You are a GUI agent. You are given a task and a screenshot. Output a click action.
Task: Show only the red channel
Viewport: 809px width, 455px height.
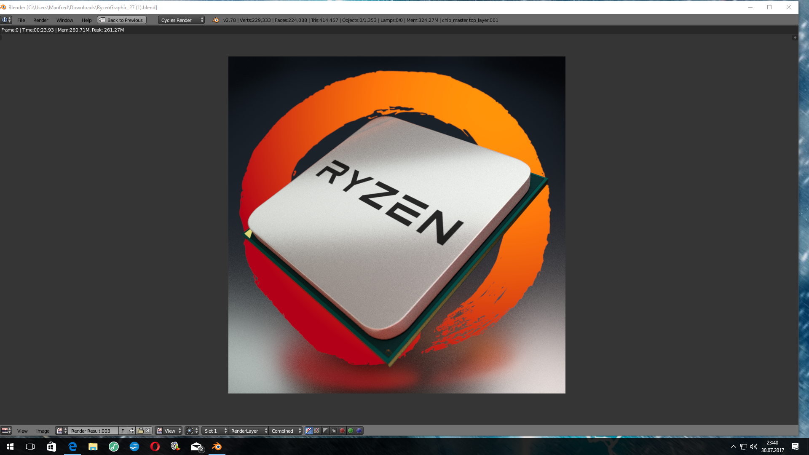pyautogui.click(x=342, y=431)
